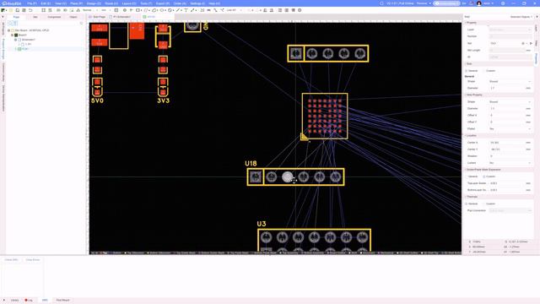Open the Plated dropdown
Screen dimensions: 540x304
[510, 128]
